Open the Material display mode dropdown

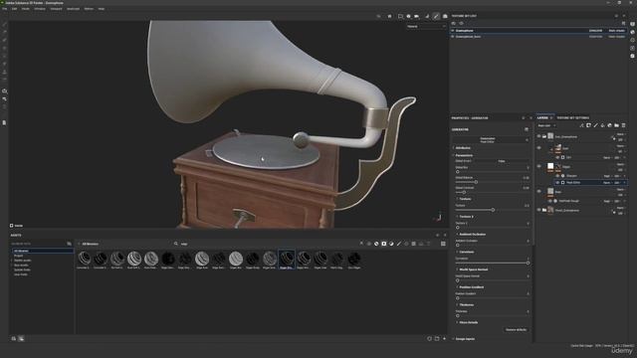click(426, 27)
